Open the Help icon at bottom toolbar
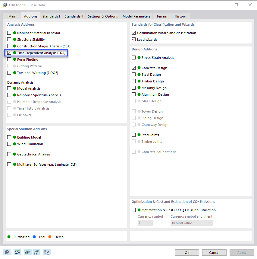257x259 pixels. (x=7, y=252)
